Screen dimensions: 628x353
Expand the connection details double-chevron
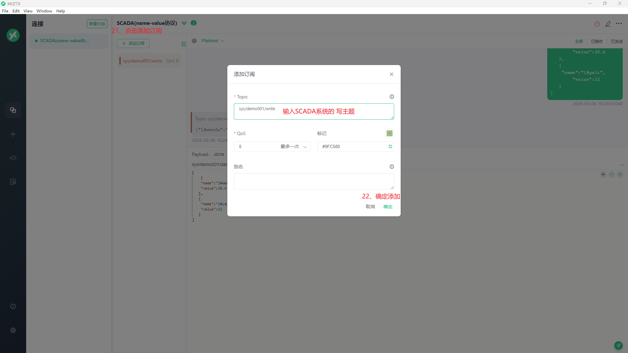(184, 23)
